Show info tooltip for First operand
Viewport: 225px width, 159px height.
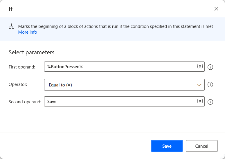click(211, 67)
